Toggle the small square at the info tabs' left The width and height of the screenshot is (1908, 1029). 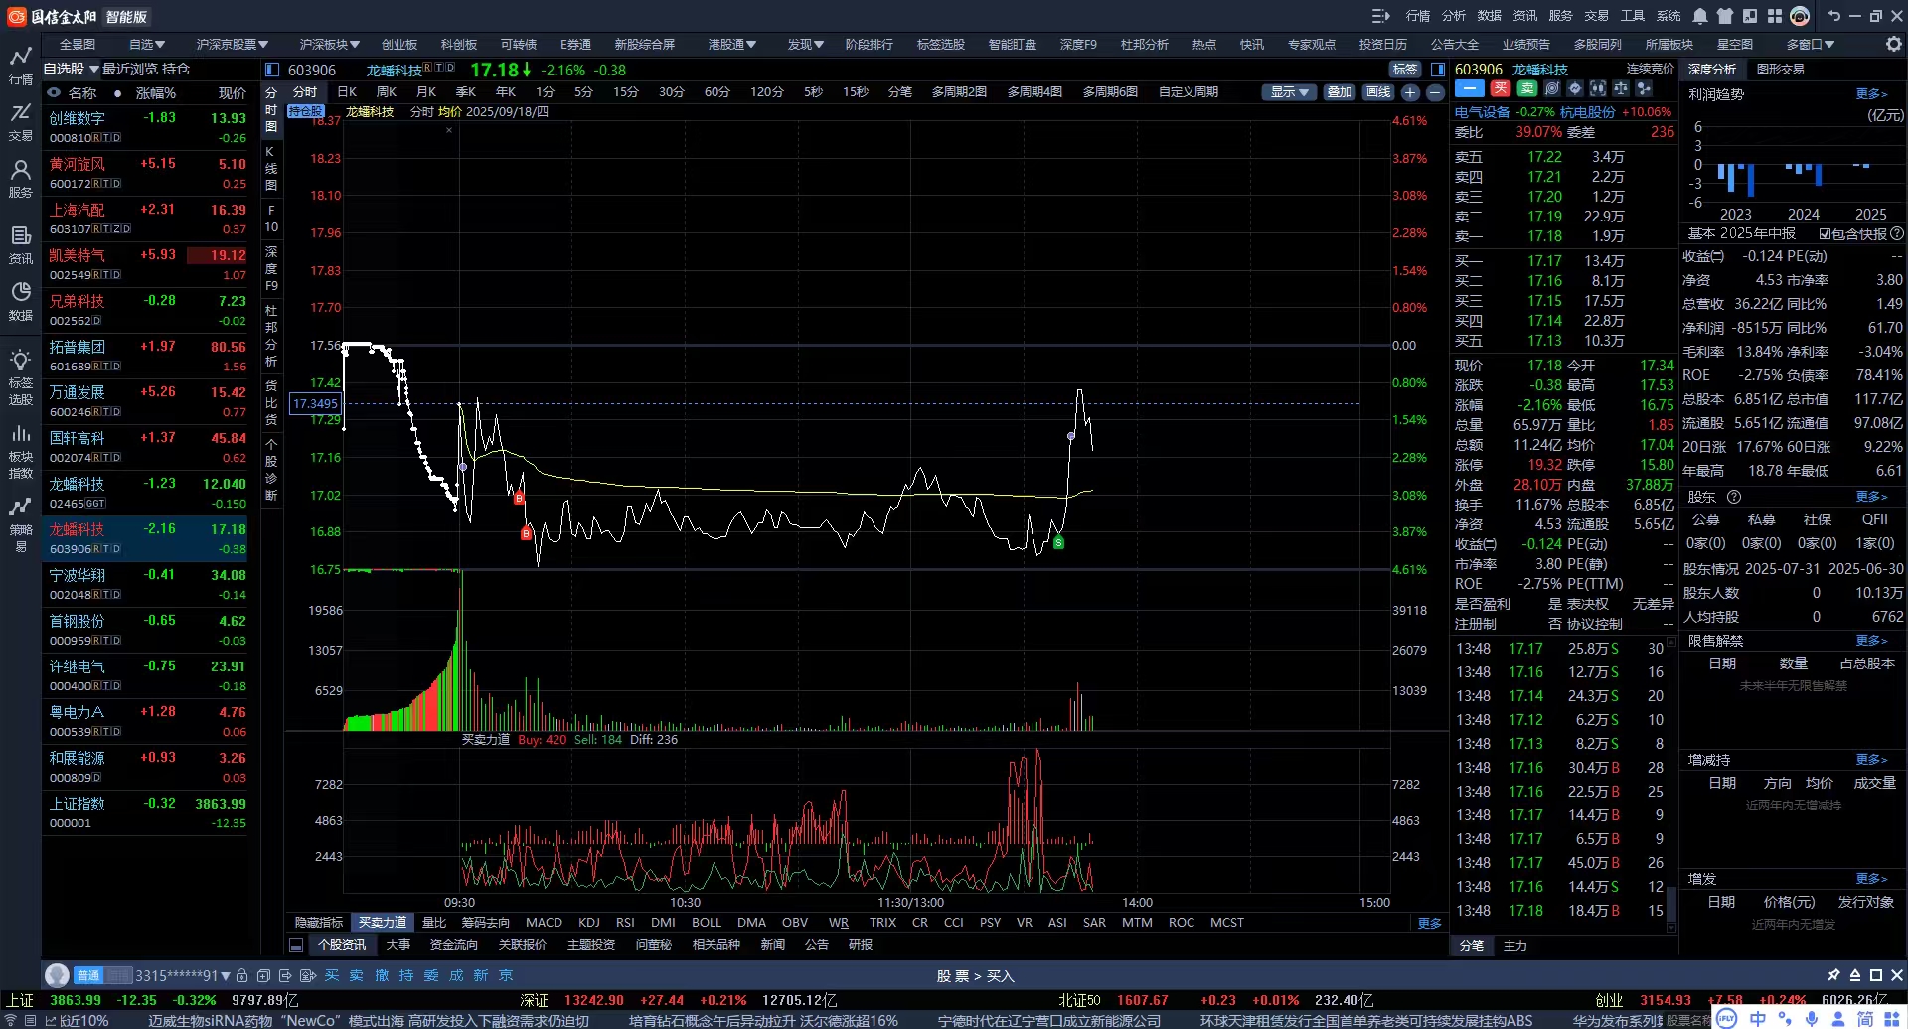click(x=295, y=945)
